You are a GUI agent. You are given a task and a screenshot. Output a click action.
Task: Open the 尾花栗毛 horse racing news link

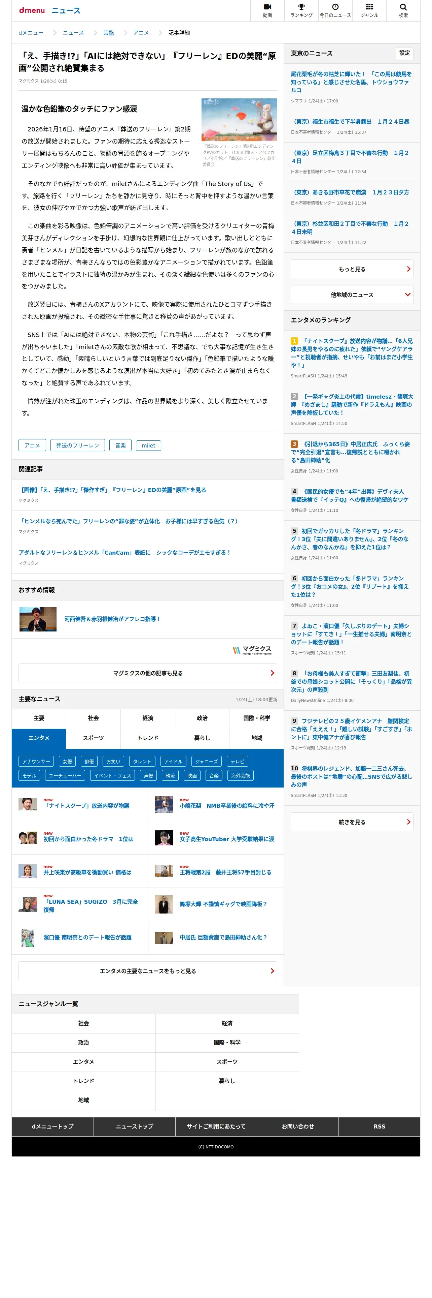351,82
